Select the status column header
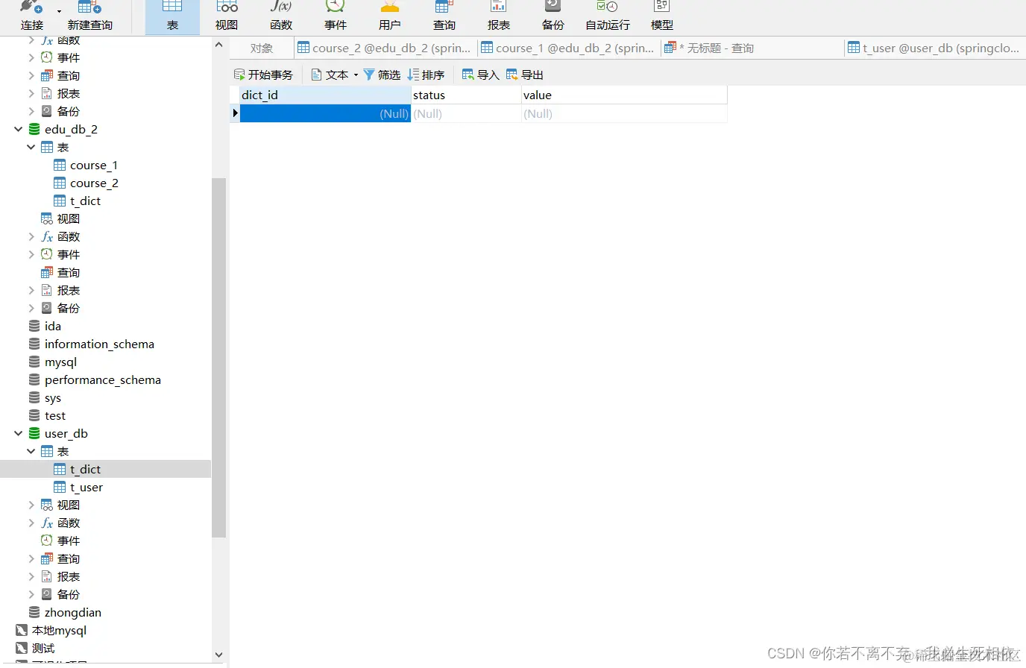Screen dimensions: 1026x668 (466, 95)
